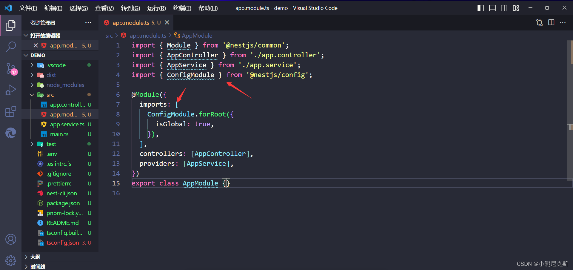Open the Explorer view in activity bar
573x270 pixels.
tap(11, 25)
